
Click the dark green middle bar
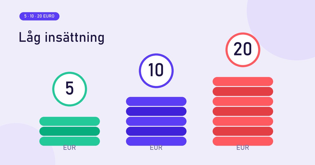(70, 131)
